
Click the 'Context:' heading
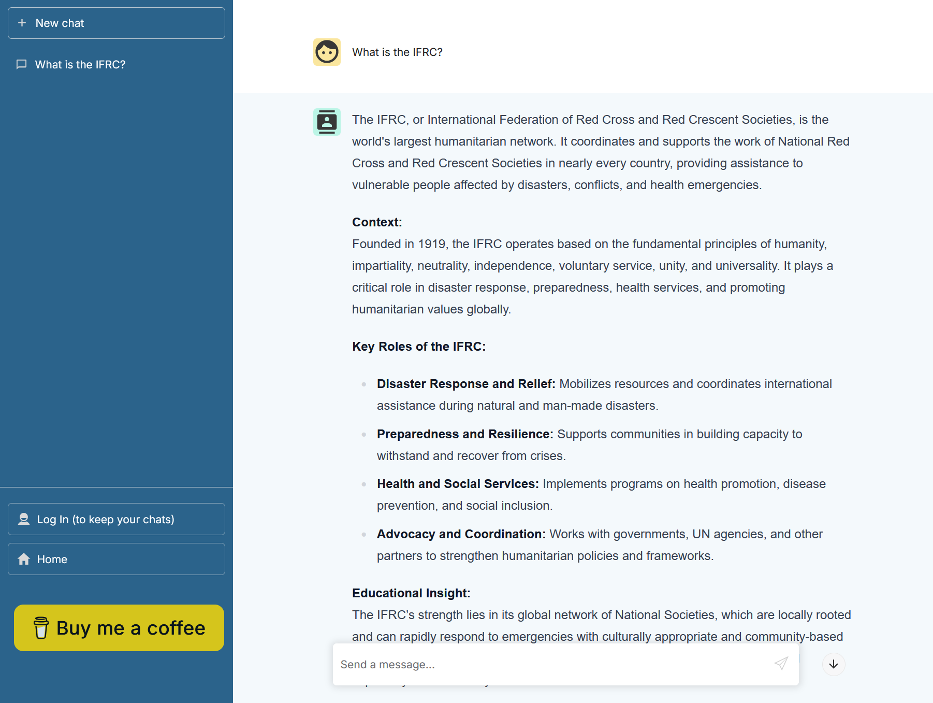377,222
